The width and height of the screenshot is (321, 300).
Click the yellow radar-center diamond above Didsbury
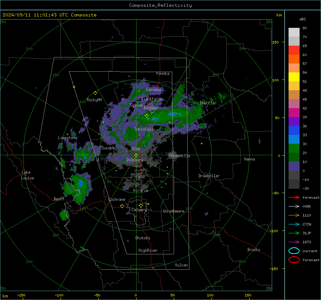[x=136, y=156]
